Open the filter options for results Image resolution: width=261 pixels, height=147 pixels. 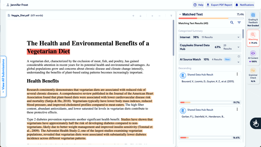pos(239,23)
